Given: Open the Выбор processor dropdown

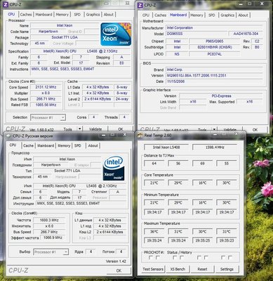Looking at the screenshot, I should coord(51,252).
